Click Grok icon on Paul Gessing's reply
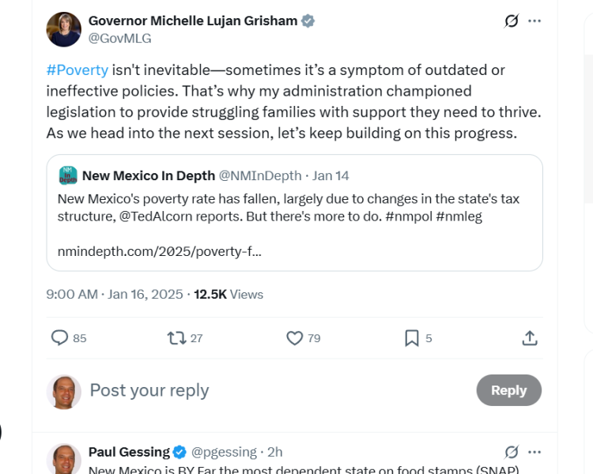The image size is (593, 474). pos(512,452)
